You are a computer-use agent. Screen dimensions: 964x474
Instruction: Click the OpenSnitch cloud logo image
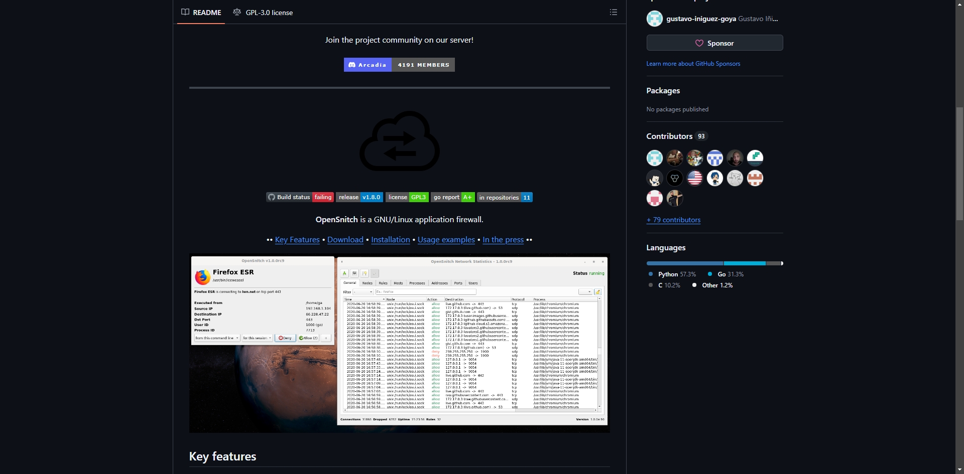400,141
